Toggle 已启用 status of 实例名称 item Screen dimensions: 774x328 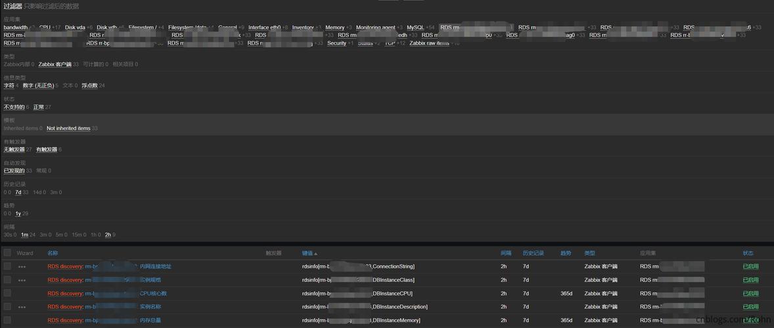tap(751, 307)
